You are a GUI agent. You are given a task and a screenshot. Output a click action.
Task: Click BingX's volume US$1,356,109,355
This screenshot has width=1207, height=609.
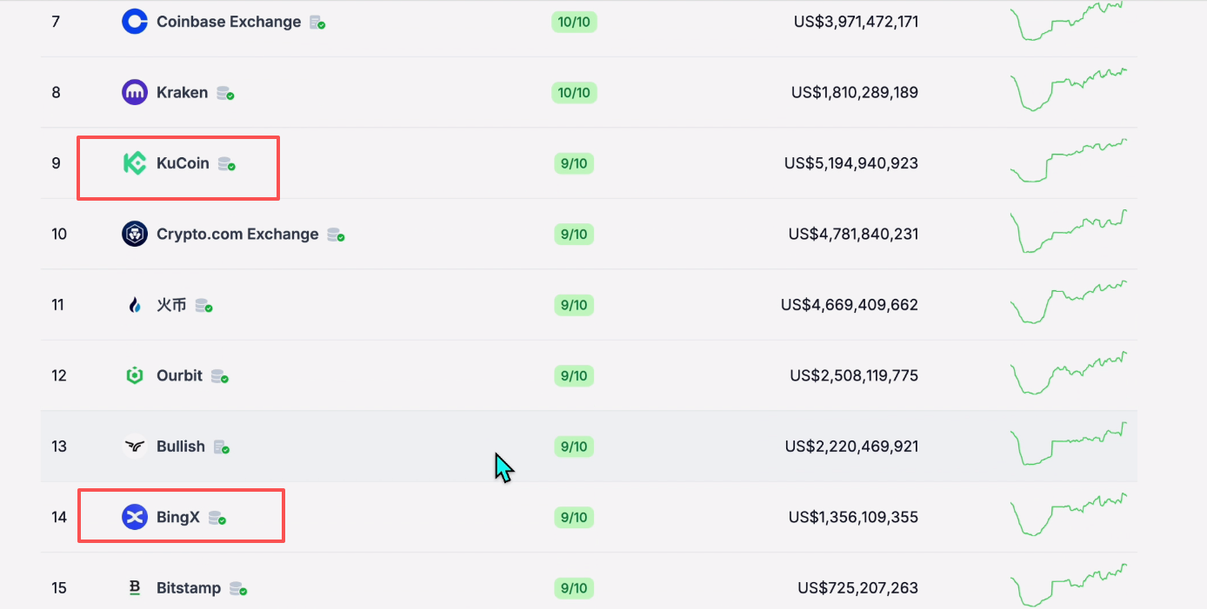pos(853,517)
